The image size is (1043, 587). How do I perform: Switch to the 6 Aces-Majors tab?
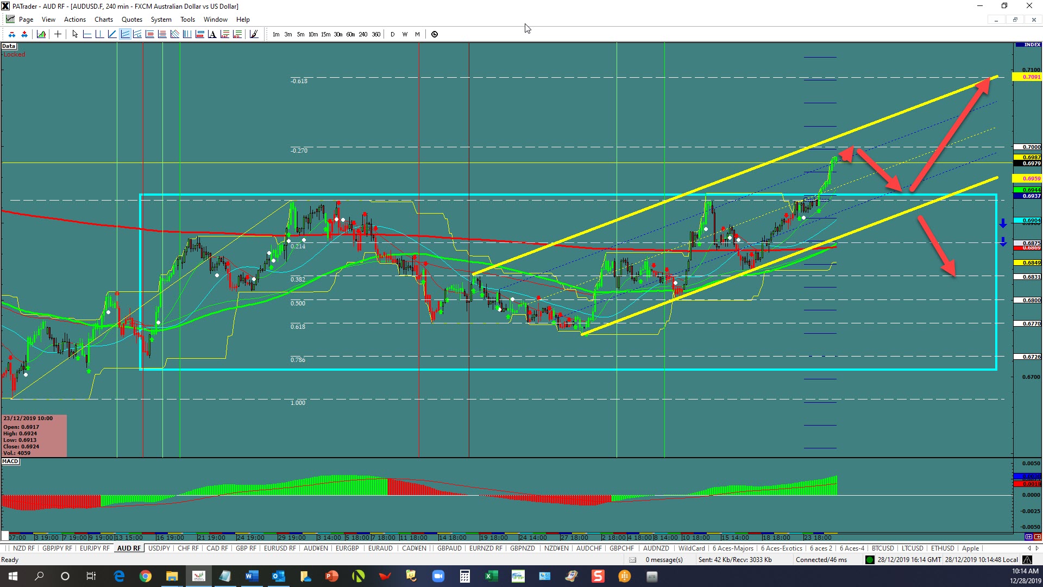733,548
